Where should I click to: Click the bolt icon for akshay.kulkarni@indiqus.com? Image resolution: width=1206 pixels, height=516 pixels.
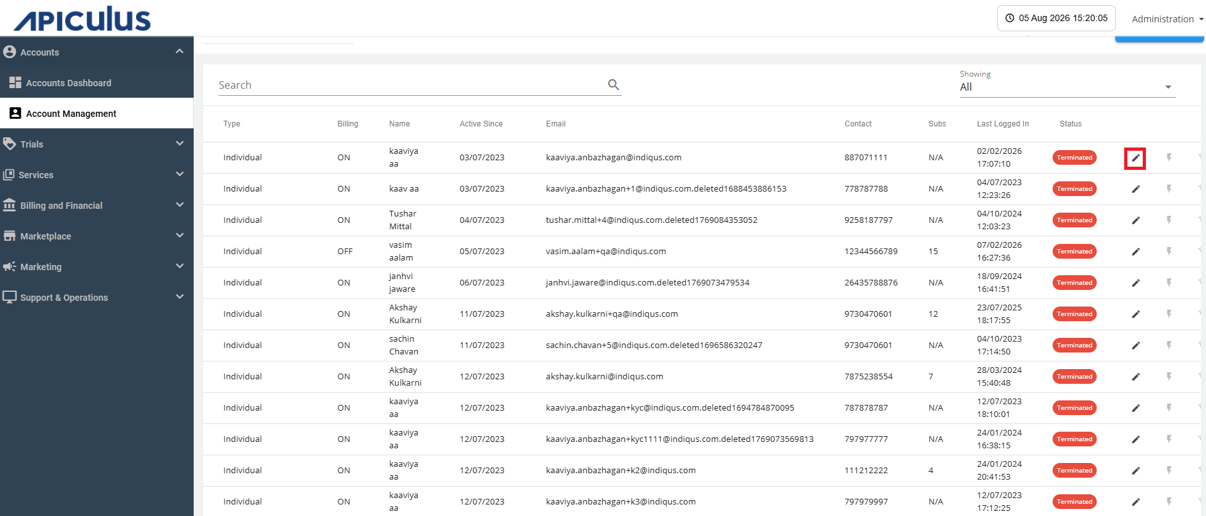[x=1169, y=377]
